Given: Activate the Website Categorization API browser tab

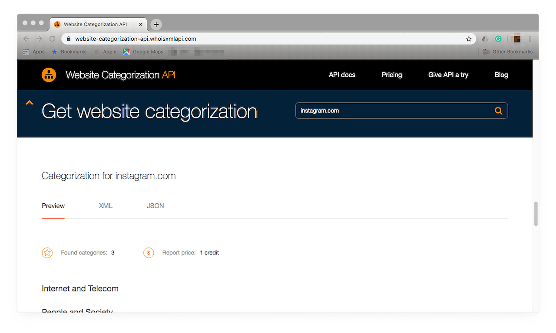Looking at the screenshot, I should (x=99, y=24).
